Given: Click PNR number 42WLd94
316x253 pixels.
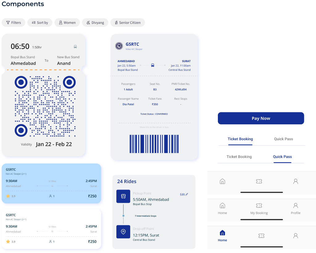Looking at the screenshot, I should 181,90.
